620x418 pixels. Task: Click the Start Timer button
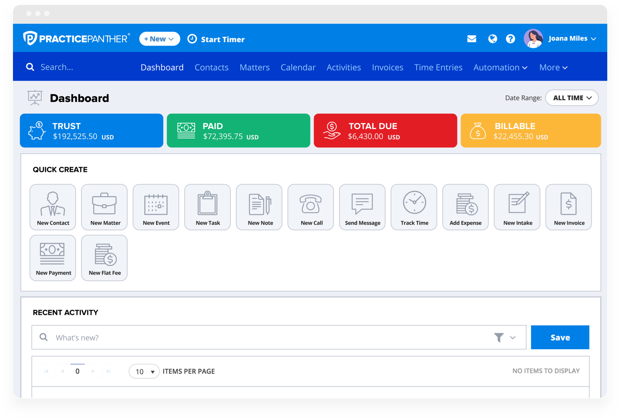(216, 39)
